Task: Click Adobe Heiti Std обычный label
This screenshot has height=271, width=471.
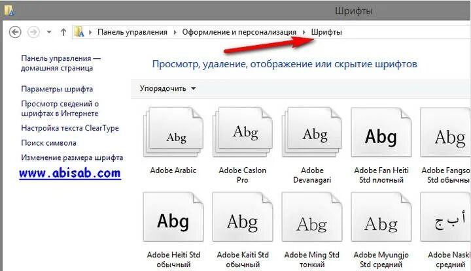Action: click(x=173, y=260)
